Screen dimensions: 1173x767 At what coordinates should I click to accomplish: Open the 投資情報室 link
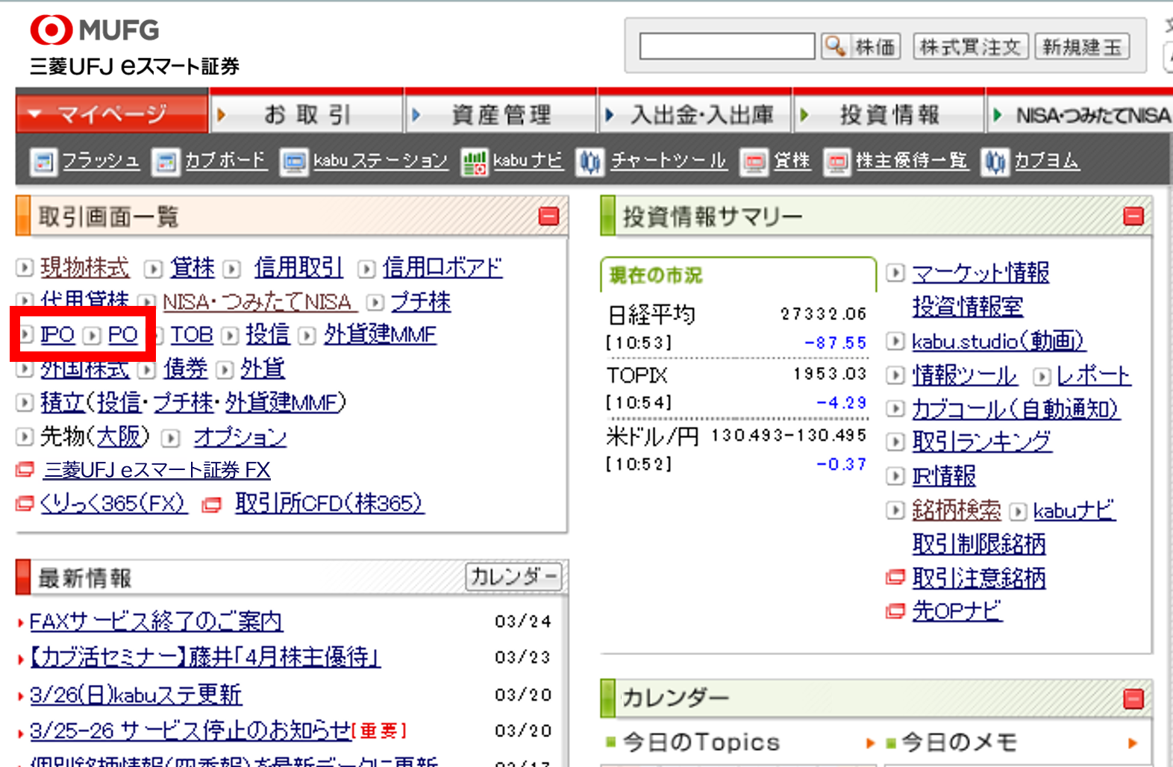967,306
